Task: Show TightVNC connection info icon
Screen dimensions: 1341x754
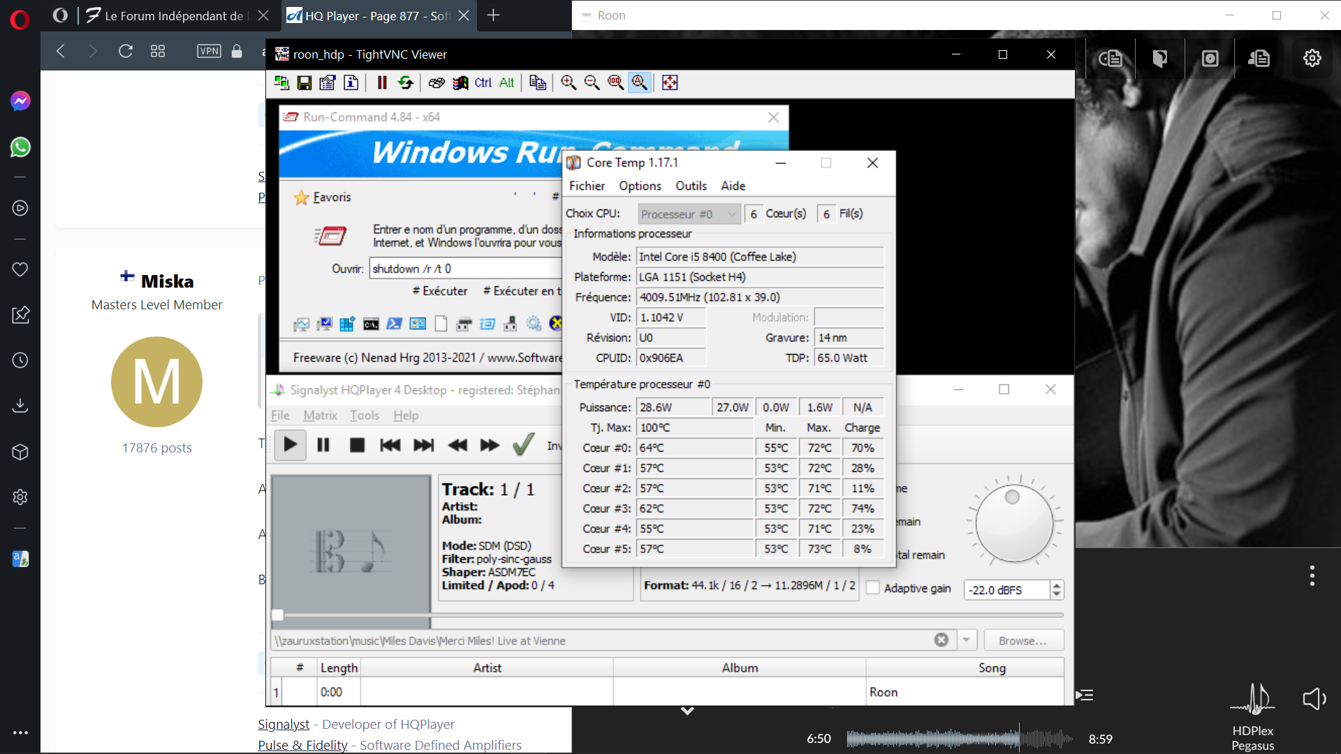Action: (351, 82)
